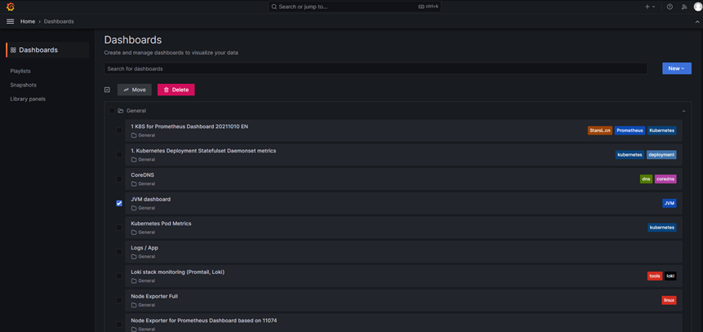Image resolution: width=703 pixels, height=332 pixels.
Task: Open Kubernetes Pod Metrics dashboard
Action: click(161, 224)
